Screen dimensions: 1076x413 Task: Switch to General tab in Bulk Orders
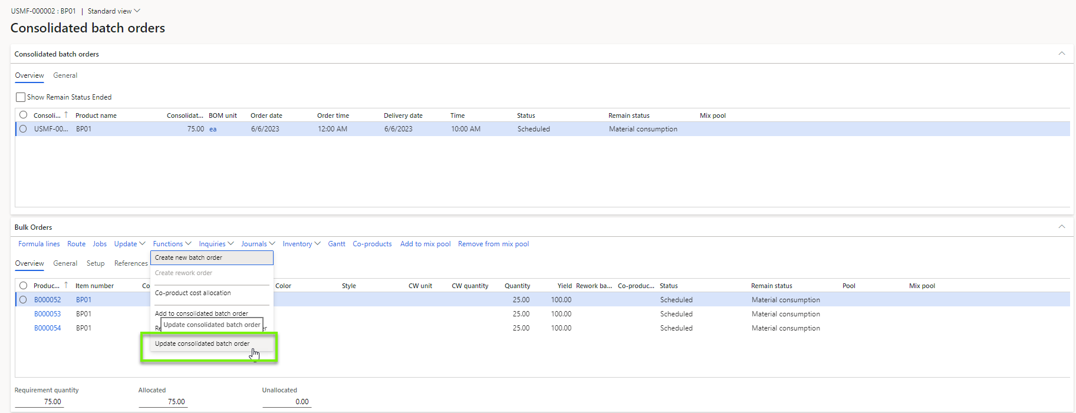(65, 263)
